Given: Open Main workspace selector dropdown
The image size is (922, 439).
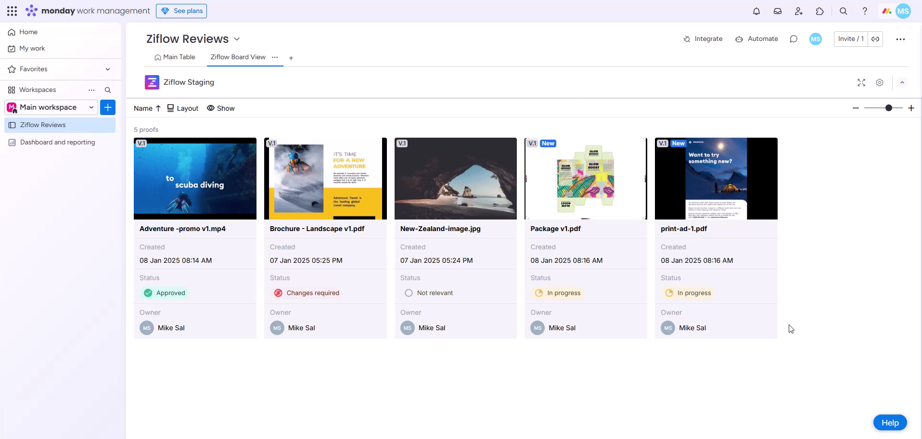Looking at the screenshot, I should (x=51, y=107).
